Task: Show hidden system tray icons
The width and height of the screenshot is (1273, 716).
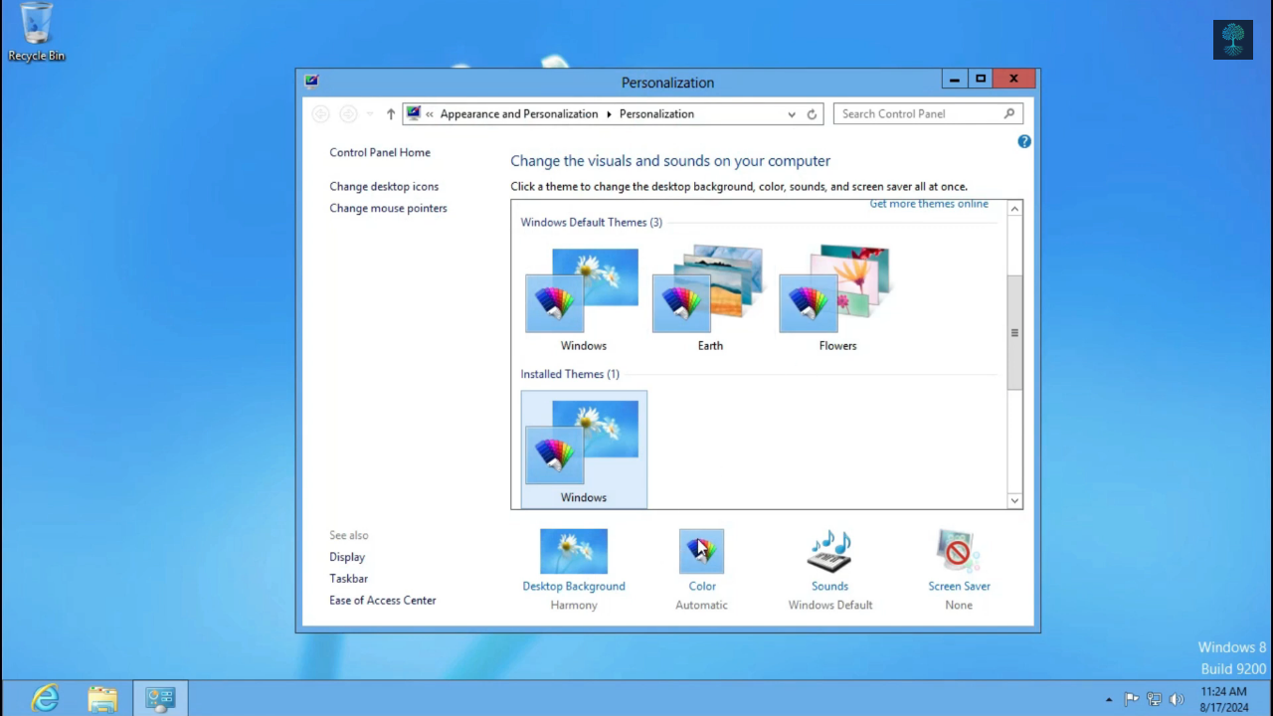Action: (1109, 699)
